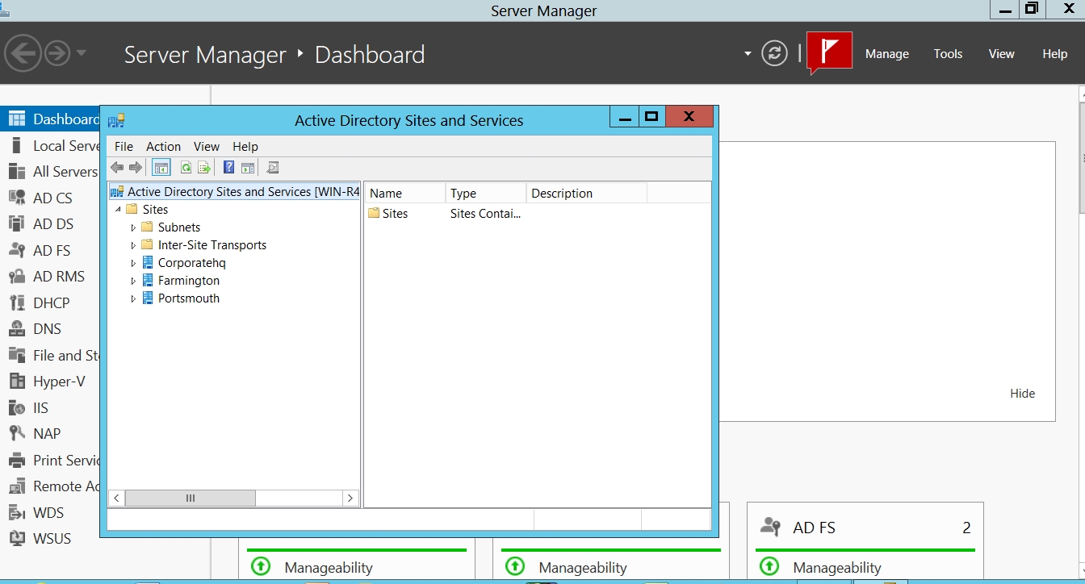
Task: Click the tree pane scrollbar left arrow
Action: 117,498
